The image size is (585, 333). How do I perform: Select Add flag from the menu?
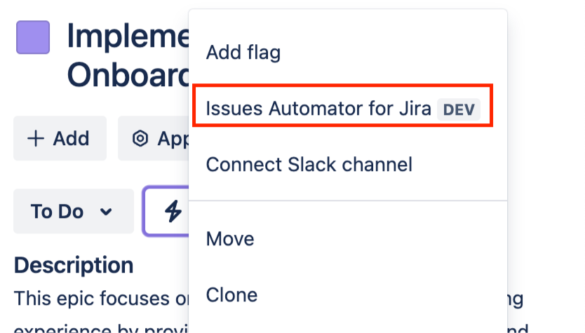coord(243,53)
